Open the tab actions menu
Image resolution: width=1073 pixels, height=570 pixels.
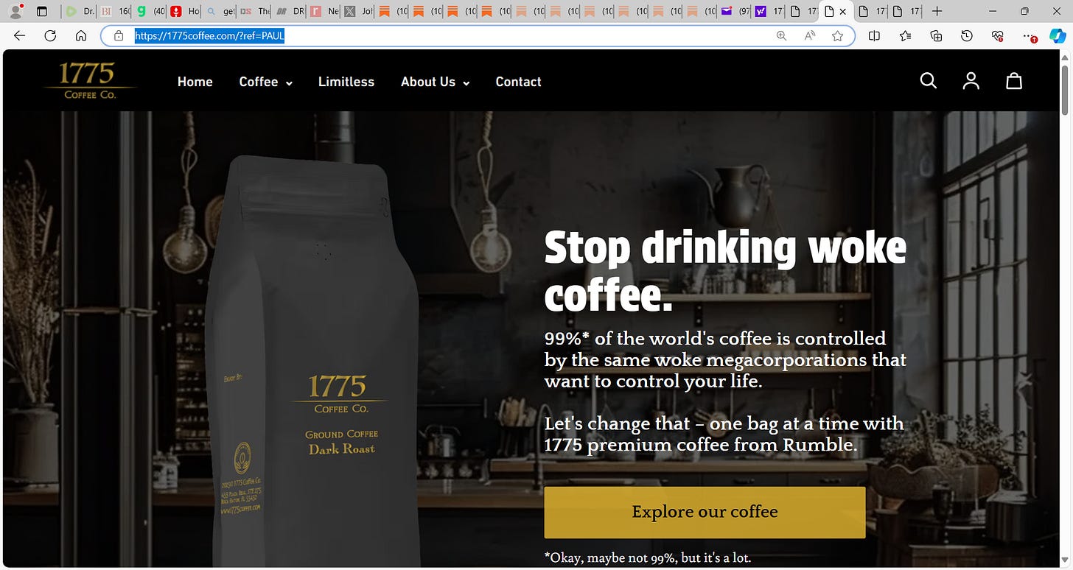pyautogui.click(x=41, y=11)
